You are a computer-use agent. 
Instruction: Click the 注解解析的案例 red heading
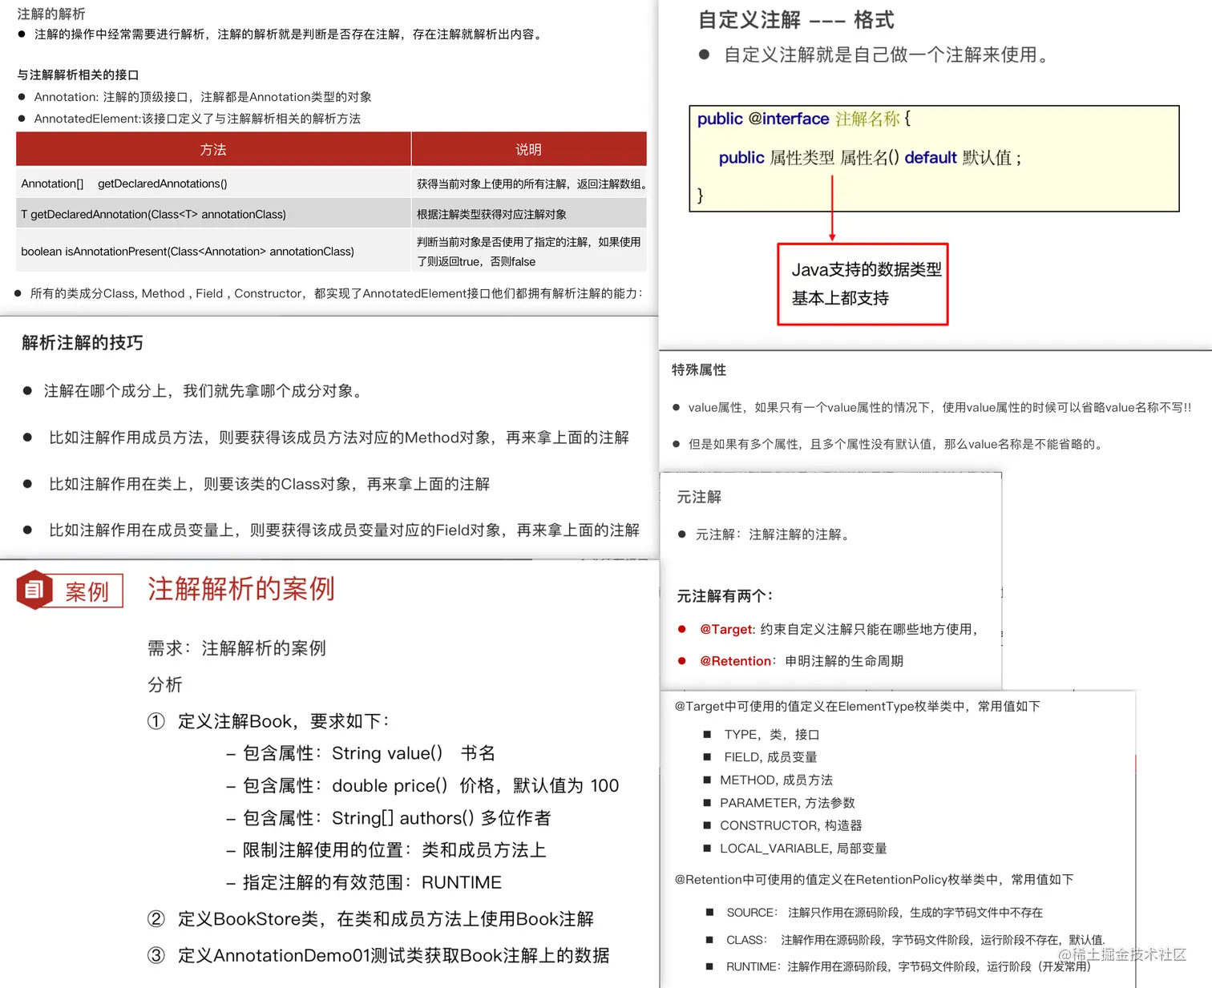pos(240,589)
